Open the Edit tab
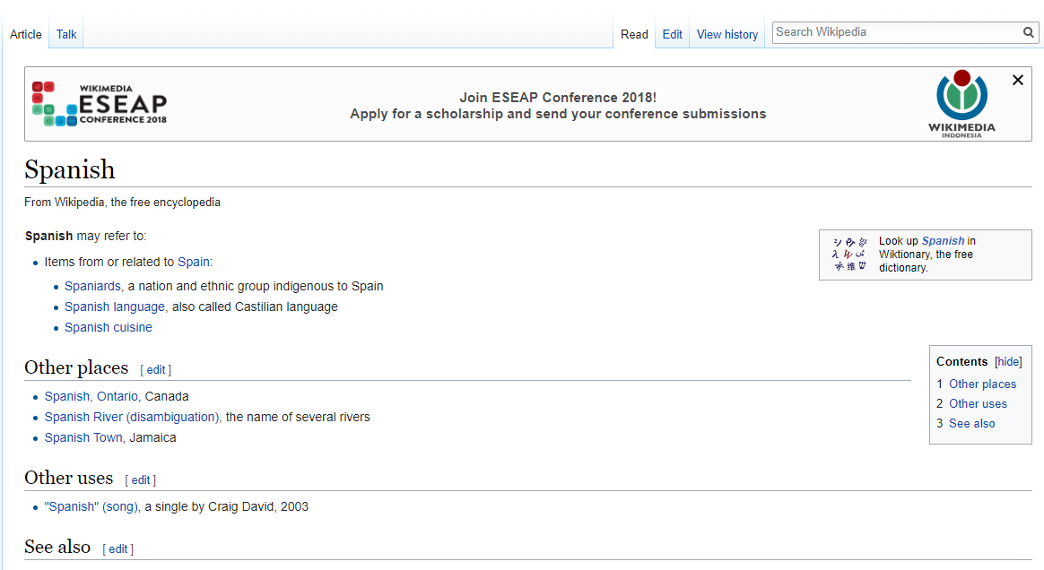 673,34
